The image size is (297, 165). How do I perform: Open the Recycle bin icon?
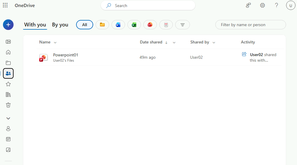tap(8, 105)
